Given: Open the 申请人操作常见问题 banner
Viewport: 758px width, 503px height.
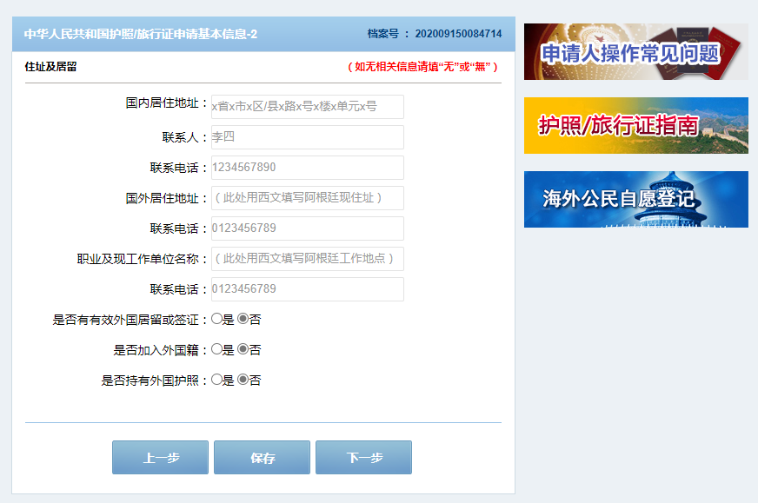Looking at the screenshot, I should [x=635, y=51].
